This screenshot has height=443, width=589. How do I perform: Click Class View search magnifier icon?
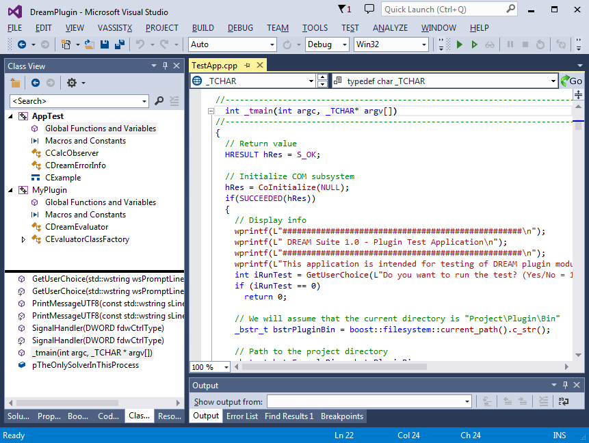[x=159, y=100]
